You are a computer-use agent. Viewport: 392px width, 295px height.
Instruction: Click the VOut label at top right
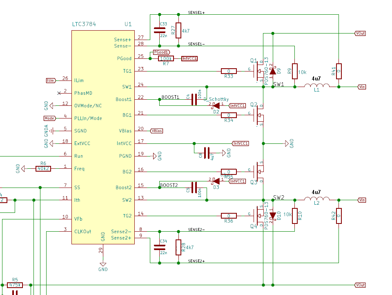click(x=360, y=33)
